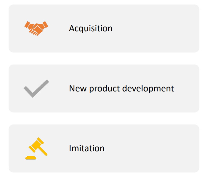This screenshot has width=207, height=178.
Task: Click empty space right of Acquisition text
Action: (x=156, y=28)
